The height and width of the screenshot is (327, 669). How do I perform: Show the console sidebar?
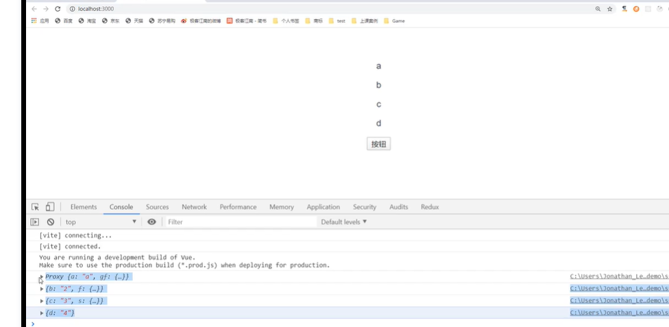click(x=34, y=221)
